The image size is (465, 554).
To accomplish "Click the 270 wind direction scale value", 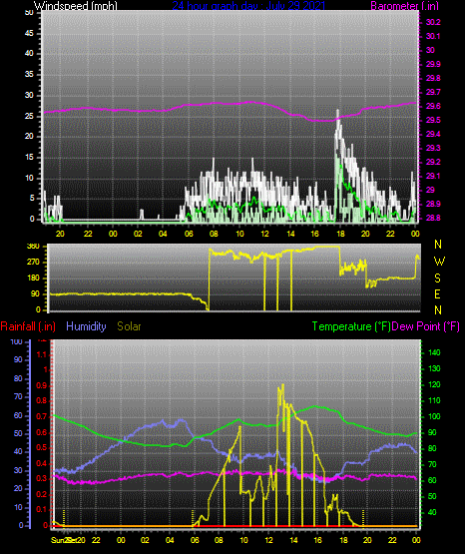I will point(33,263).
